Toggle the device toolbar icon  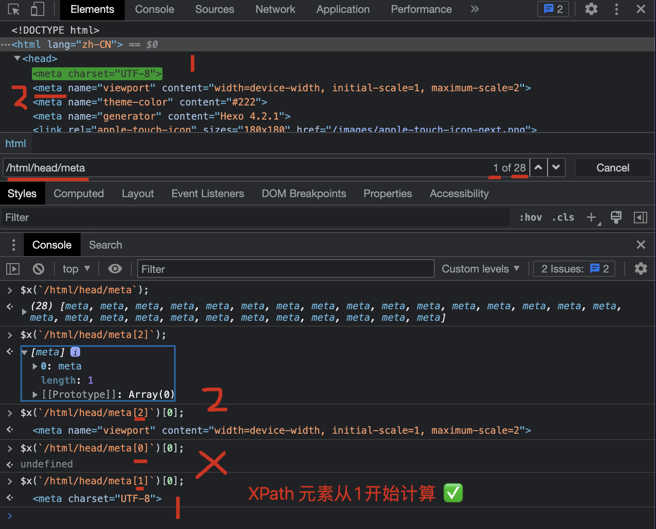click(x=38, y=9)
